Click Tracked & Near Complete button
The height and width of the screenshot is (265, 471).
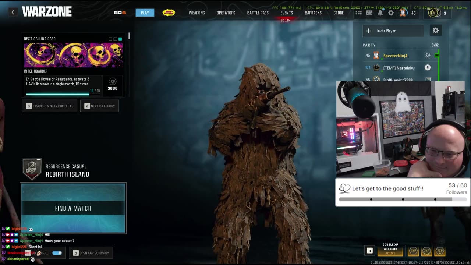[50, 106]
